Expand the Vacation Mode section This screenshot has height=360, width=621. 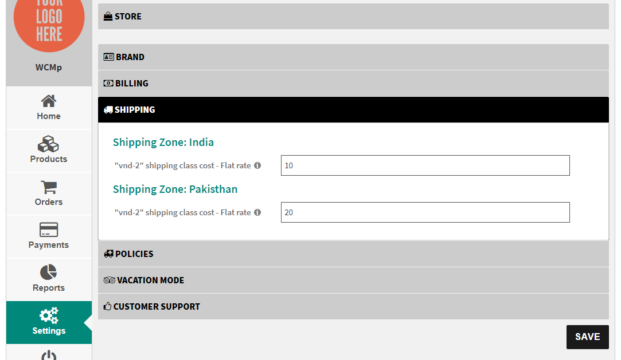[x=353, y=280]
